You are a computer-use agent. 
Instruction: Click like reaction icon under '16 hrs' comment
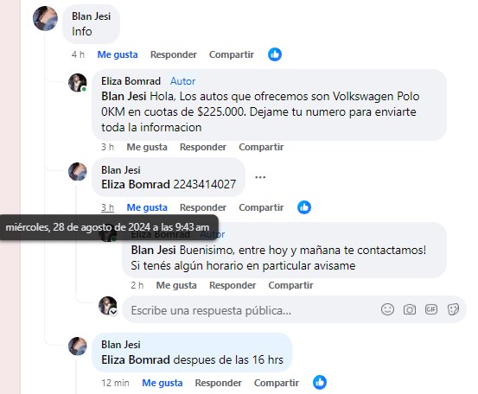click(320, 383)
